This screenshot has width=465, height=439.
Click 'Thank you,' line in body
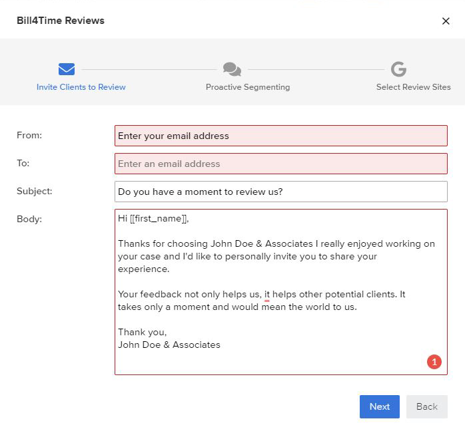(x=143, y=333)
